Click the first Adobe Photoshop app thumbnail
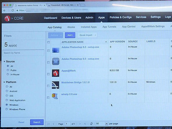The image size is (172, 129). tap(56, 50)
